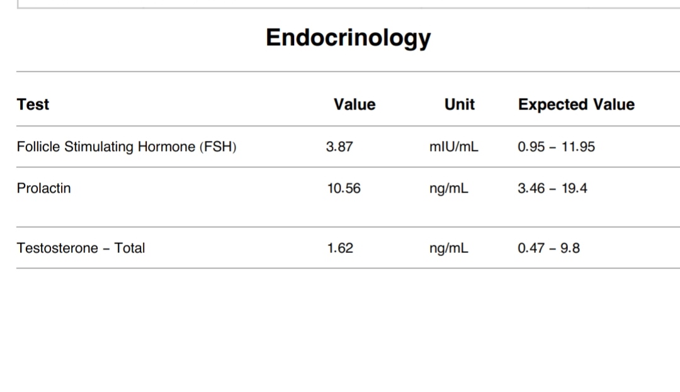Screen dimensions: 680x392
Task: Click the Prolactin test name
Action: tap(44, 188)
